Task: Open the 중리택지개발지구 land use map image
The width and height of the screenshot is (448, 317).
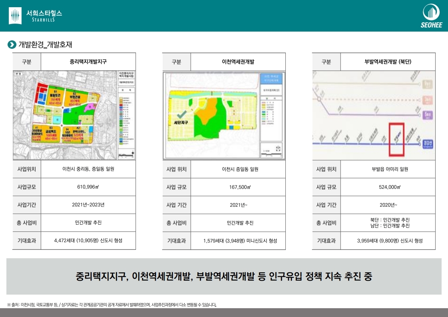Action: pyautogui.click(x=74, y=115)
